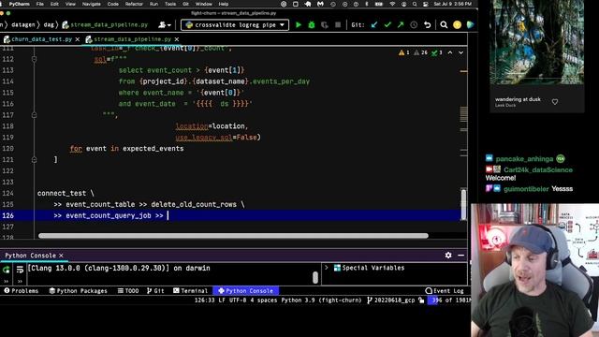Change LF line separator
The height and width of the screenshot is (337, 599).
pyautogui.click(x=222, y=300)
